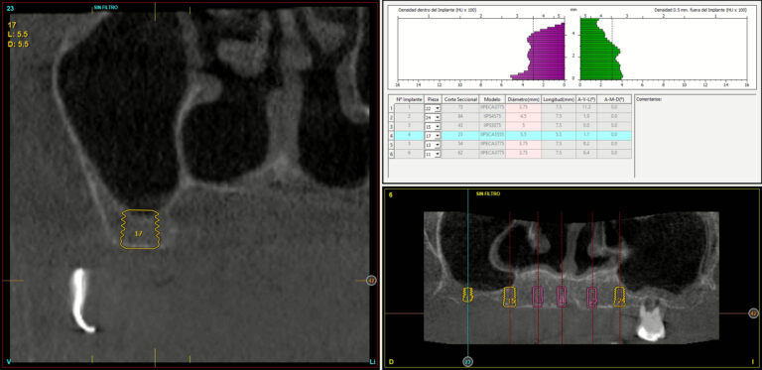Click the Longitud(mm) column header
762x370 pixels.
559,99
